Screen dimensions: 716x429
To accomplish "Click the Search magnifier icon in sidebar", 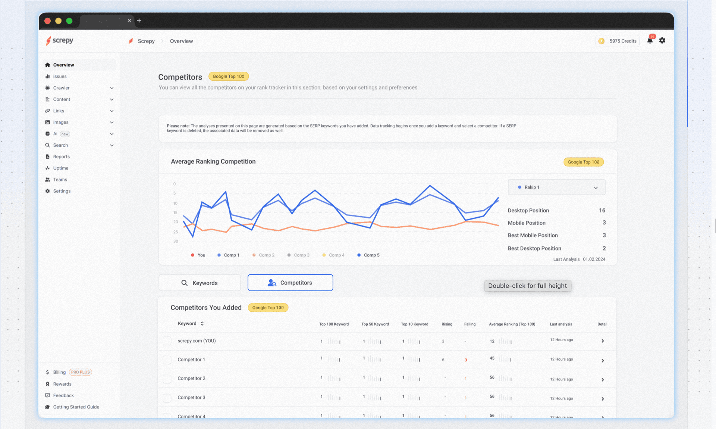I will (47, 145).
